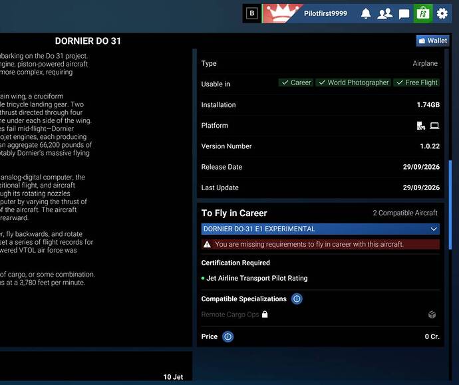The height and width of the screenshot is (385, 459).
Task: Open the Wallet button
Action: coord(432,41)
